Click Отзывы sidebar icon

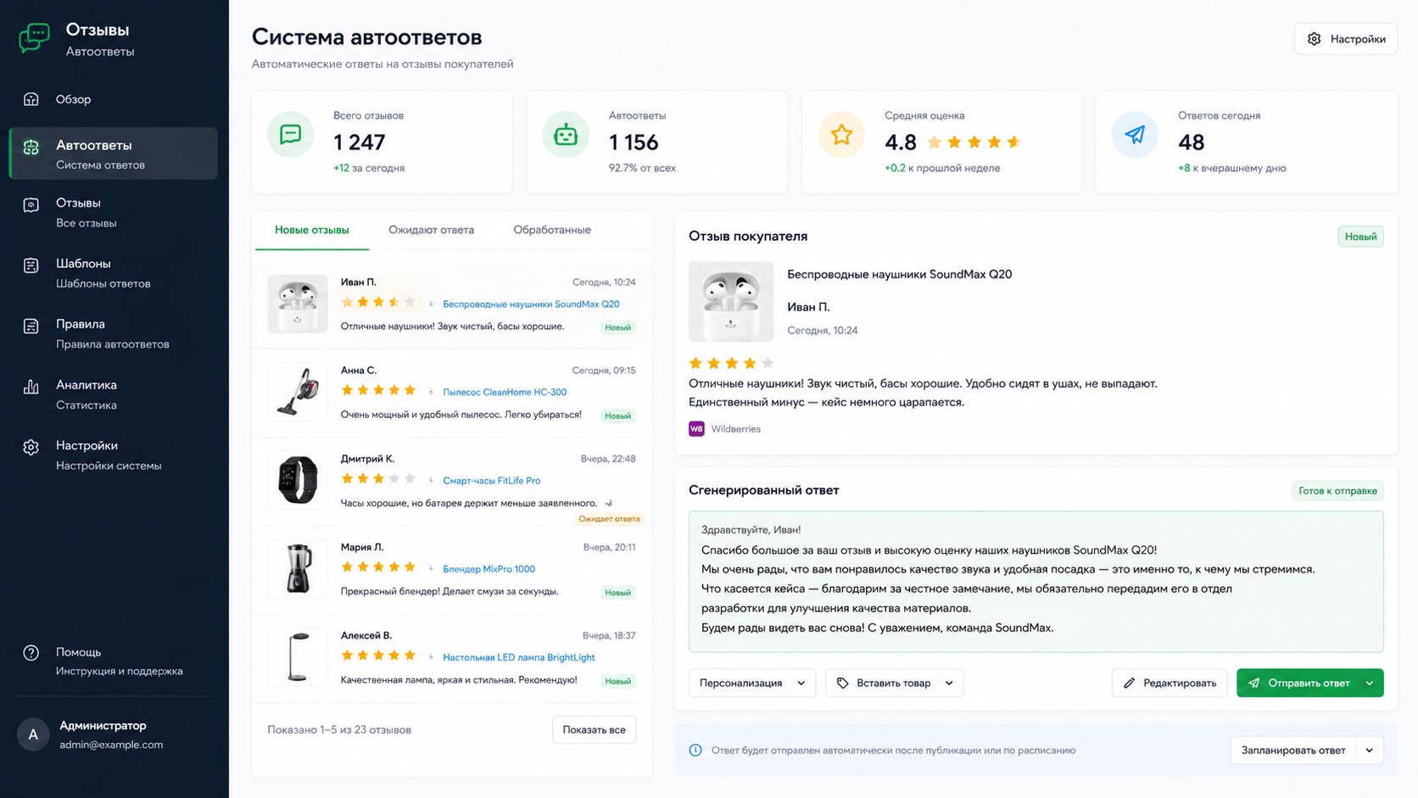31,204
